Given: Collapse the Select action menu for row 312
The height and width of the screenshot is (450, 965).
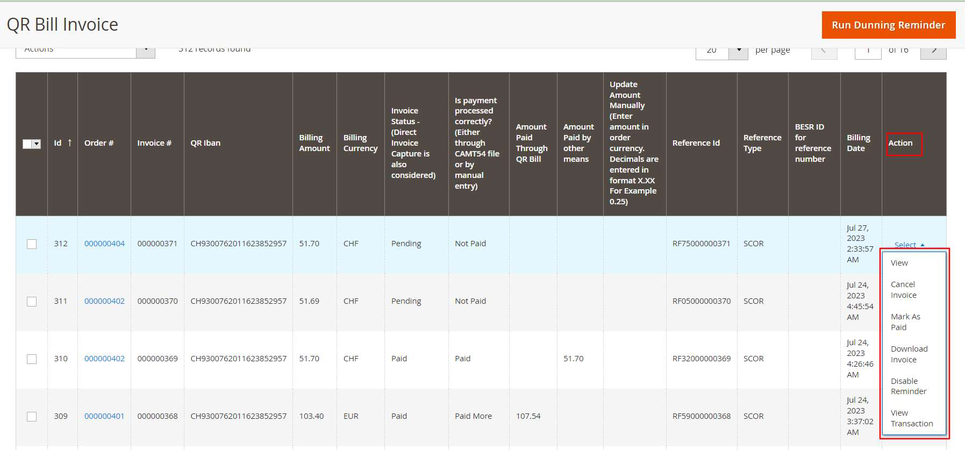Looking at the screenshot, I should [909, 245].
